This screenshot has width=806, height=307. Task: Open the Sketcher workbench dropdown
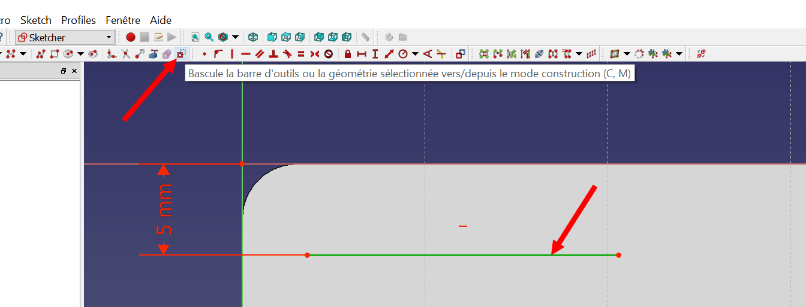[x=65, y=37]
